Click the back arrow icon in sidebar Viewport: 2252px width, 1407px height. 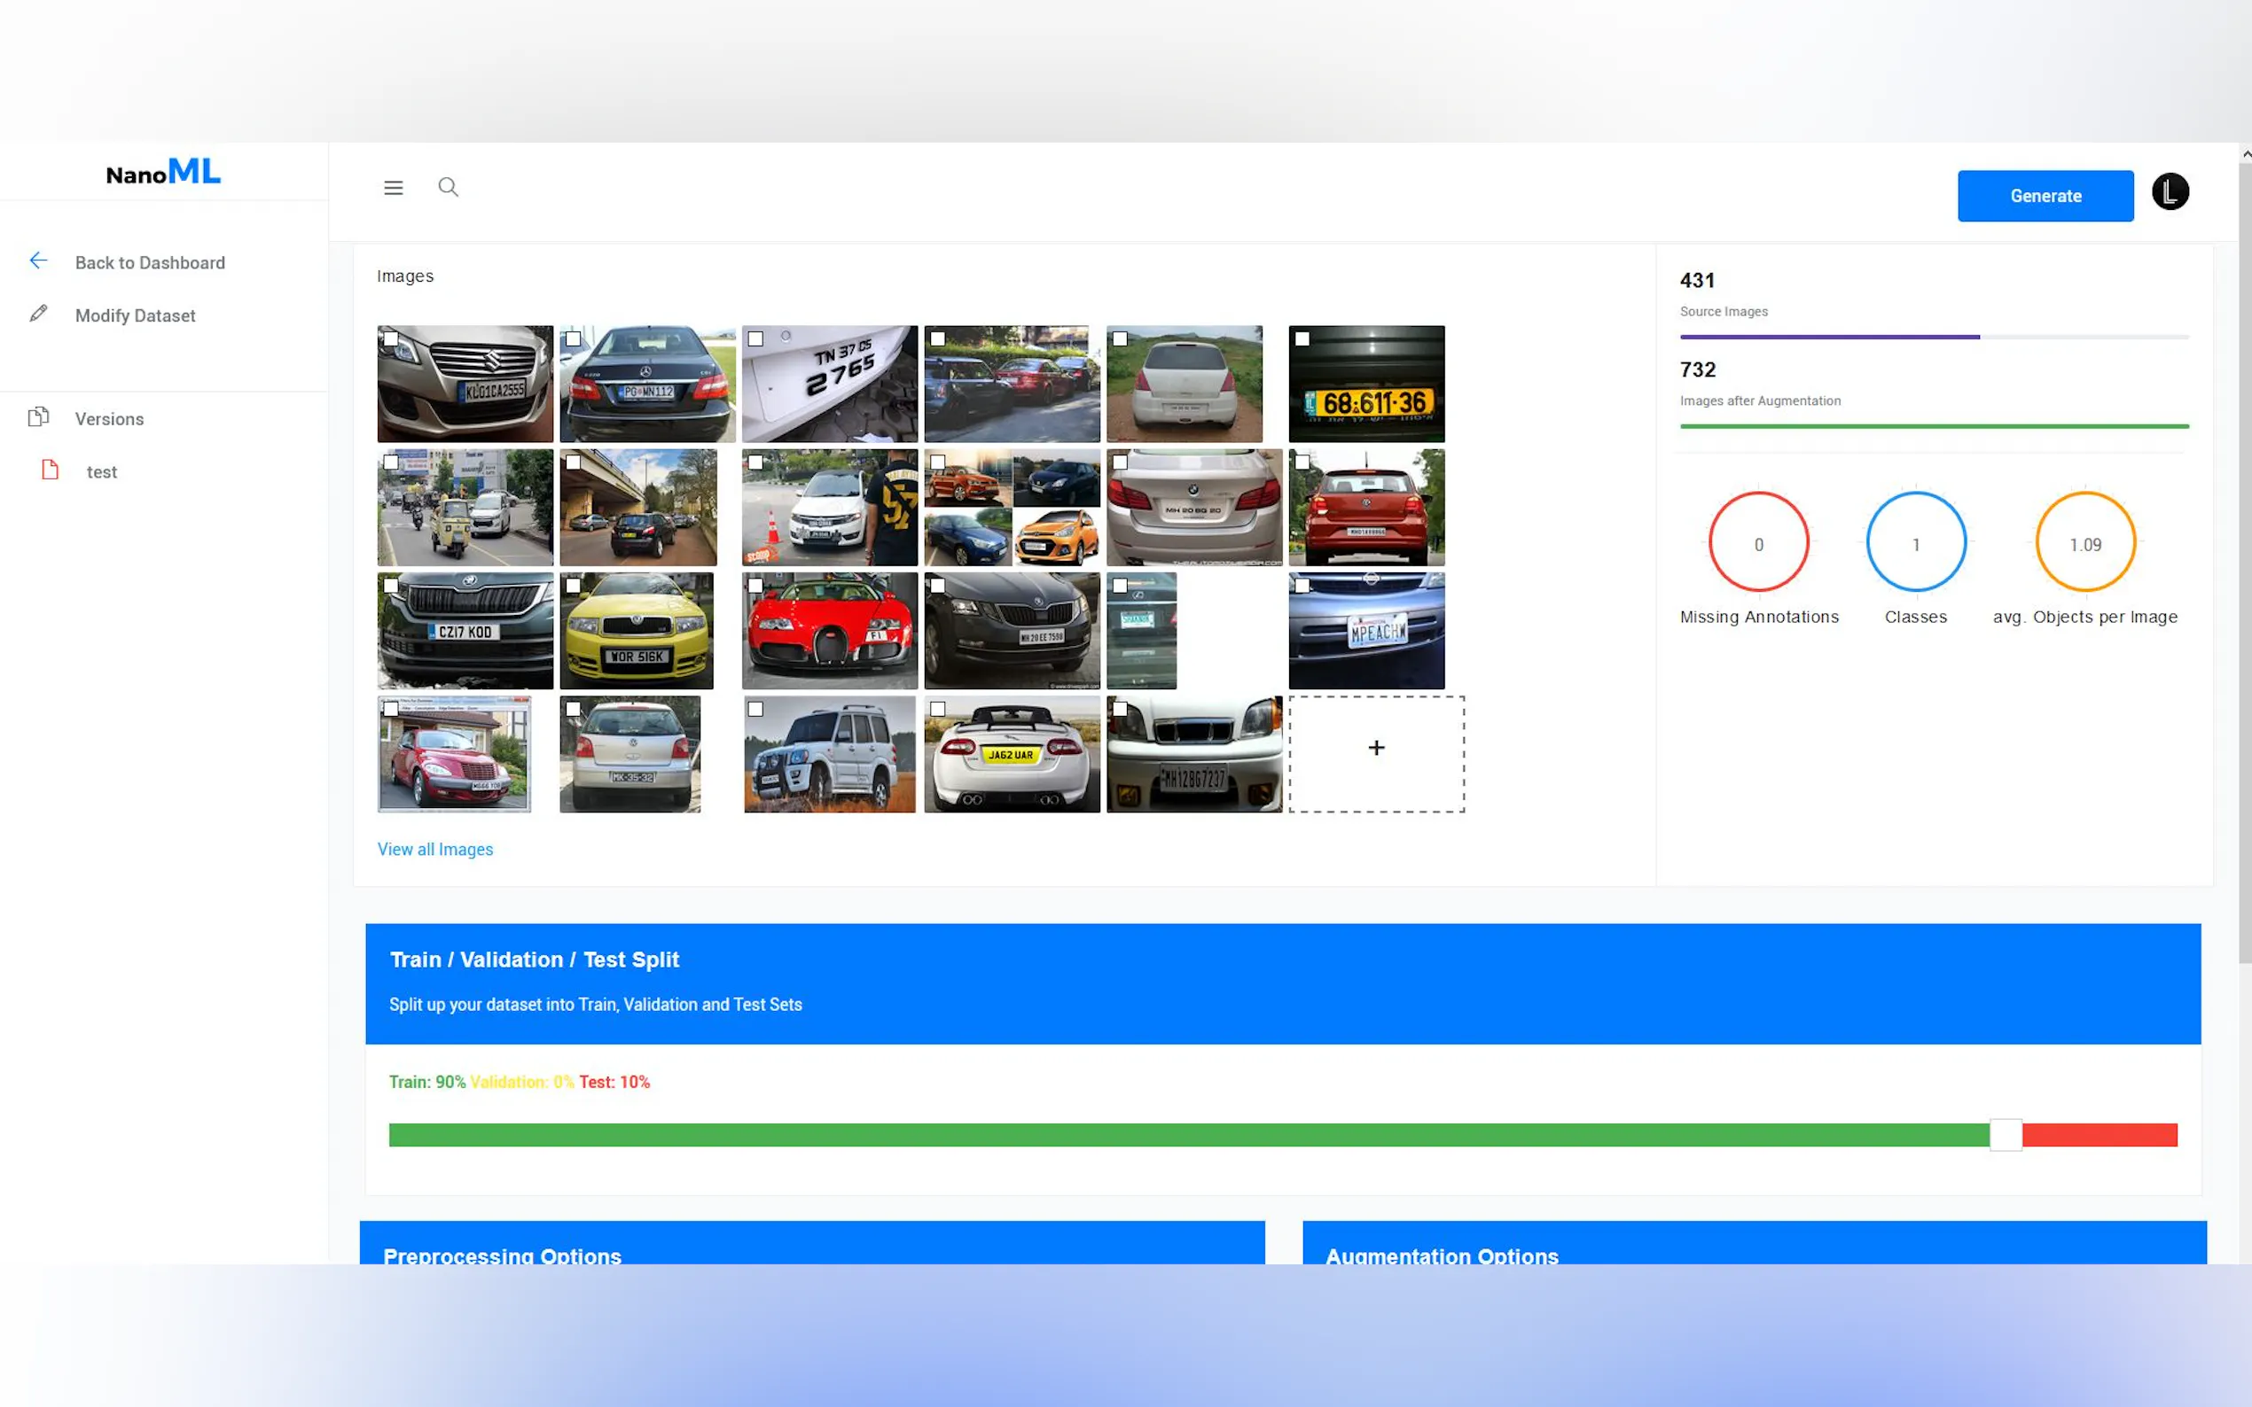pos(38,260)
